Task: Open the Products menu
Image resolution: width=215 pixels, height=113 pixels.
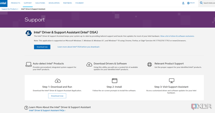Action: click(15, 3)
